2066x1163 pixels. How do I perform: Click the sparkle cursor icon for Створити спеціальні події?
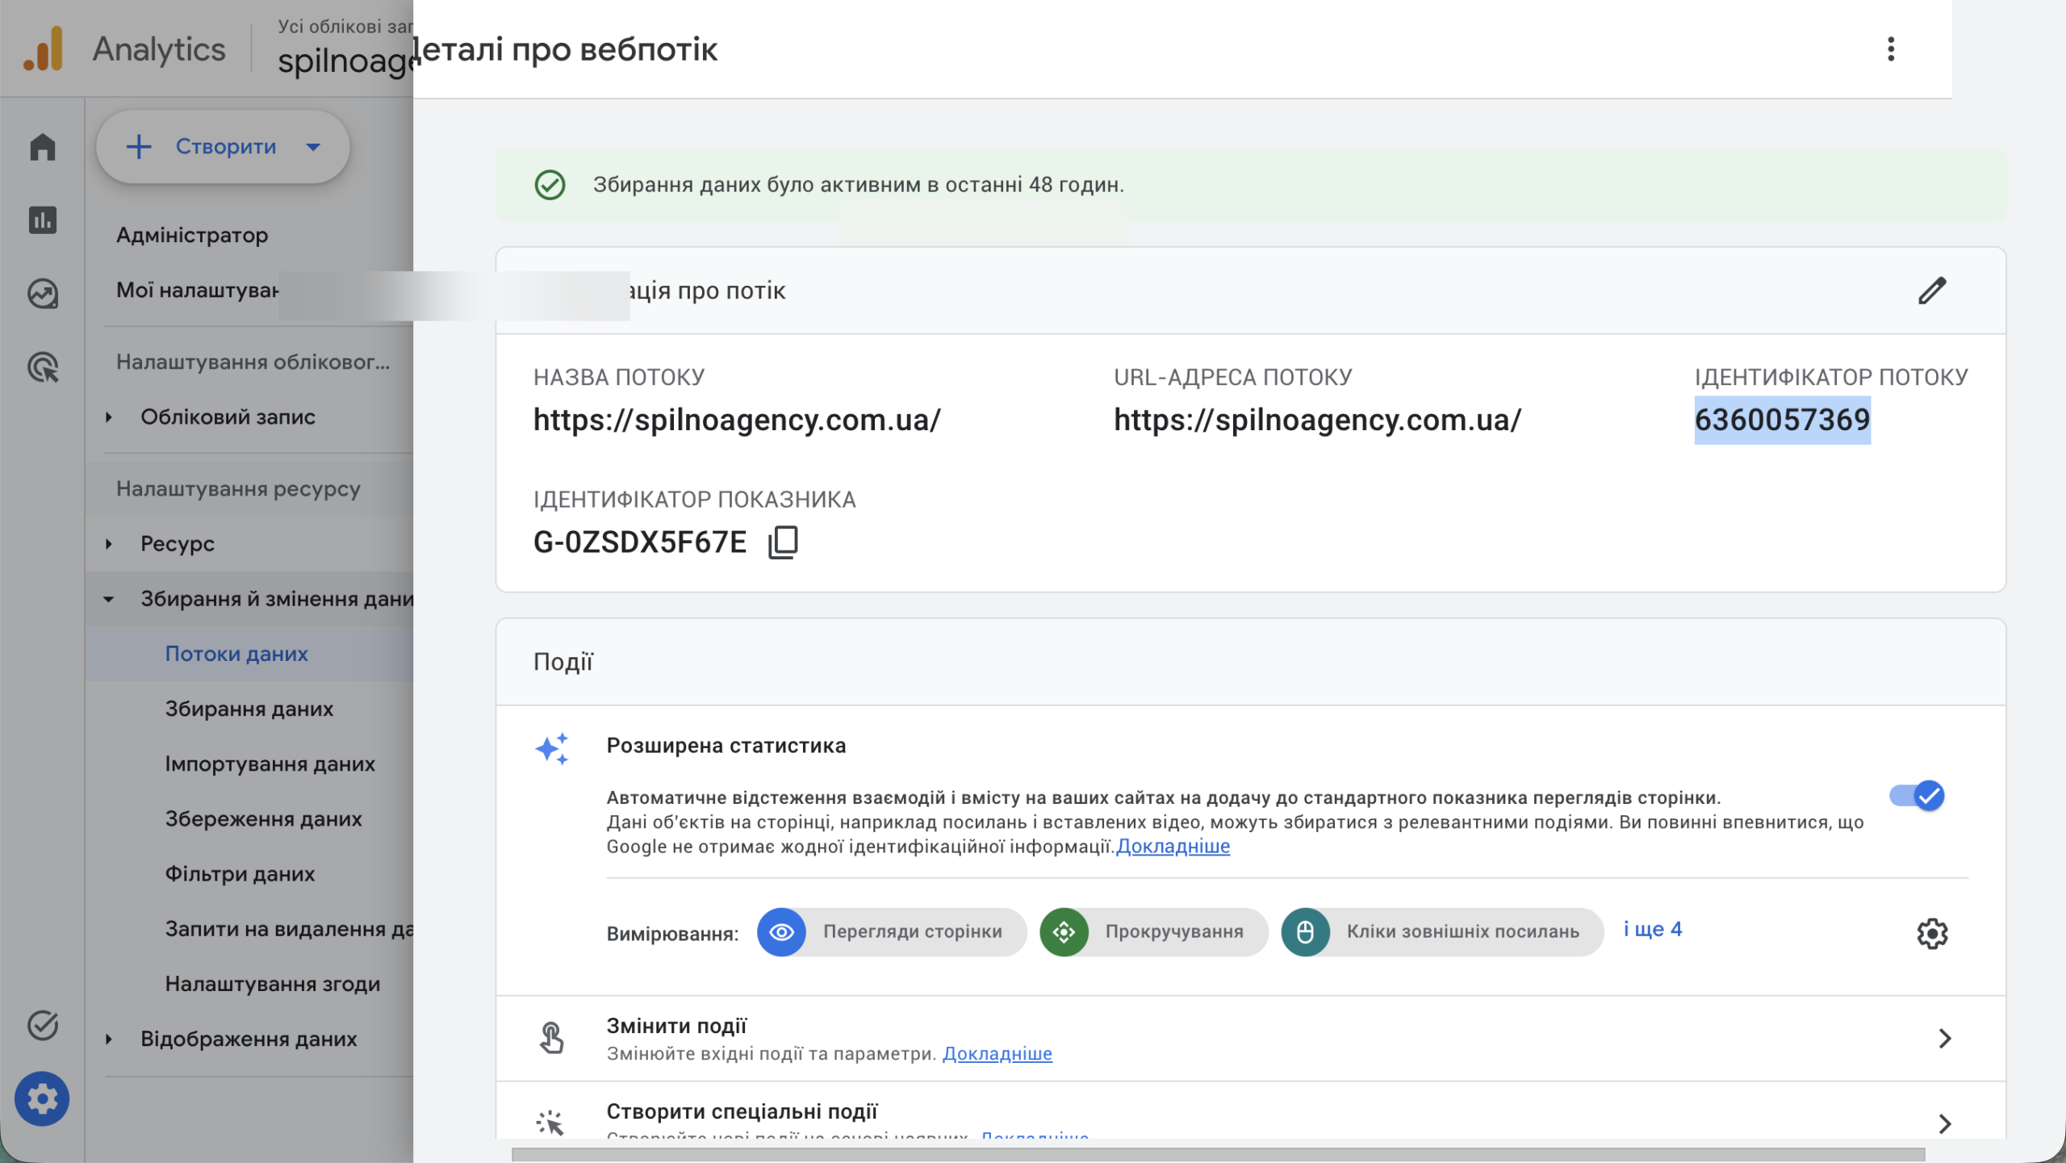tap(550, 1123)
